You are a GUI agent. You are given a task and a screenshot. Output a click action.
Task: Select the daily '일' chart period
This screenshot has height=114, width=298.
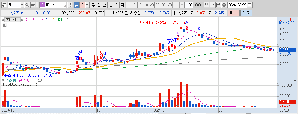(x=76, y=5)
